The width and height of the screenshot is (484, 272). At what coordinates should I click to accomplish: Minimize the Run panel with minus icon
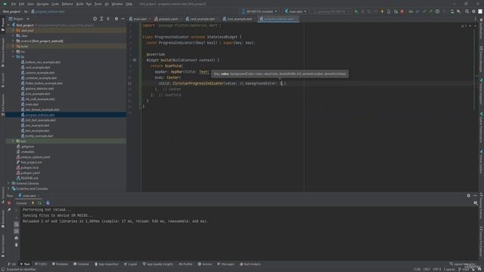475,196
